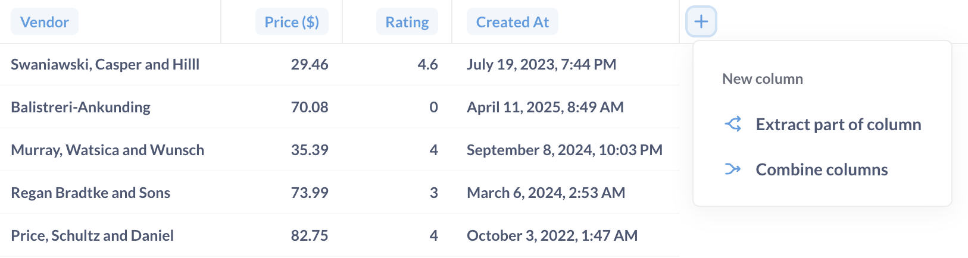Select the April 11, 2025 date cell
The width and height of the screenshot is (968, 258).
(545, 107)
